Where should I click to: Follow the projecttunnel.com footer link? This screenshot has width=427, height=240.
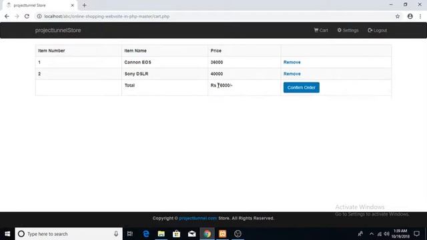(198, 218)
